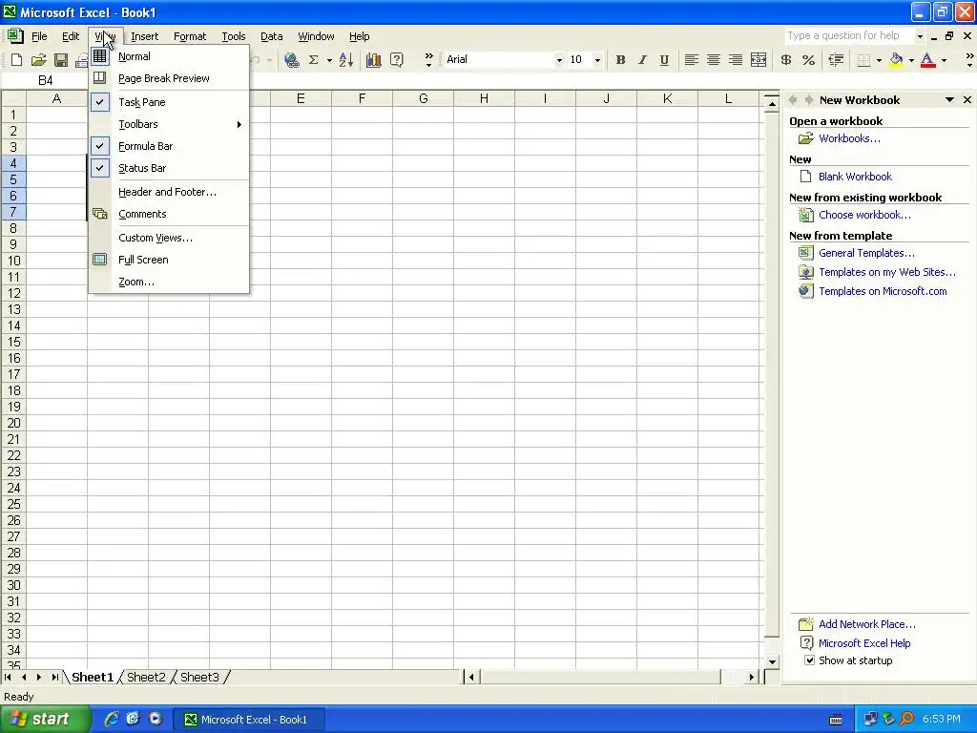Screen dimensions: 977x733
Task: Click Templates on Microsoft.com link
Action: click(883, 291)
